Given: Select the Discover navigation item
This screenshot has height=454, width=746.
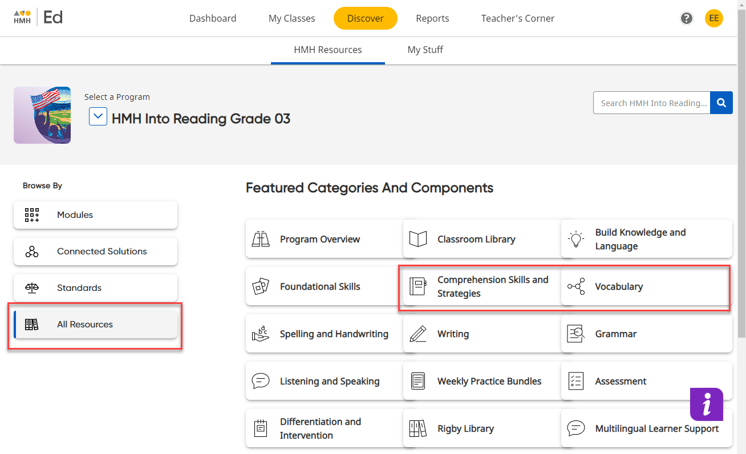Looking at the screenshot, I should (365, 18).
